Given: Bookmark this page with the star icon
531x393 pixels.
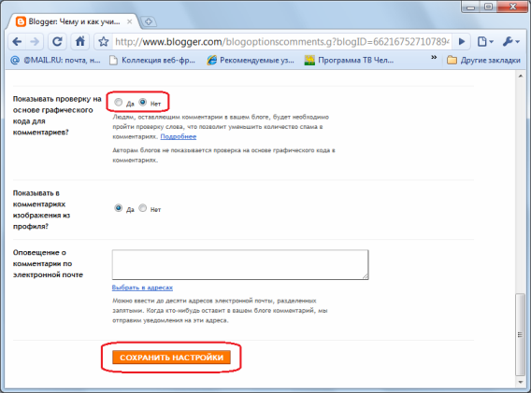Looking at the screenshot, I should [103, 42].
